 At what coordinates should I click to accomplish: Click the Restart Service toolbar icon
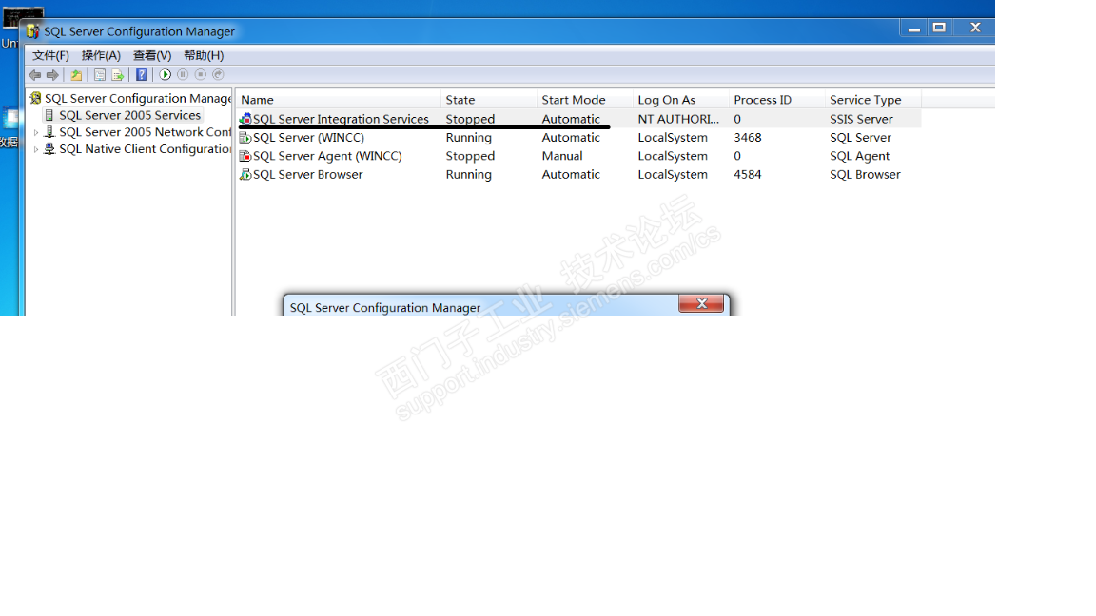218,75
